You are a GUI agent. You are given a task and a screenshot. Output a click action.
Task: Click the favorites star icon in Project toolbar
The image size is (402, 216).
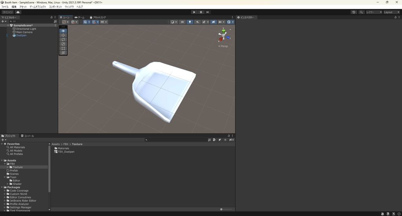point(225,140)
